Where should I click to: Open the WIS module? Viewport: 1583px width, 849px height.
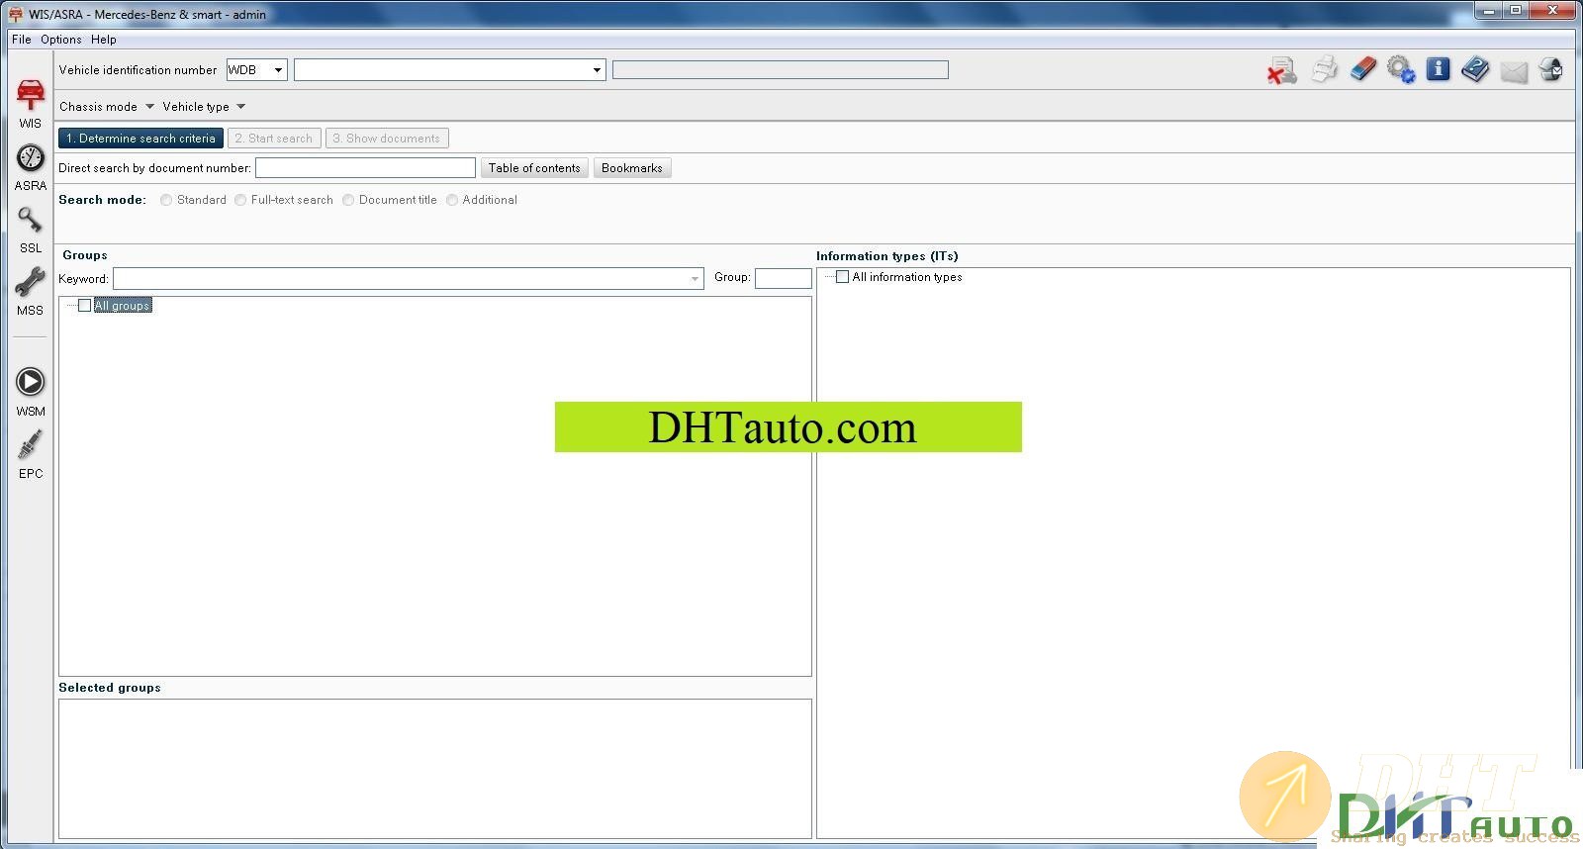pos(31,103)
